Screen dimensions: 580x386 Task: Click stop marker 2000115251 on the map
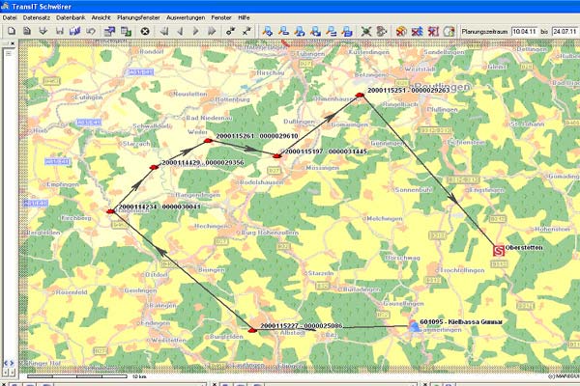pyautogui.click(x=360, y=95)
